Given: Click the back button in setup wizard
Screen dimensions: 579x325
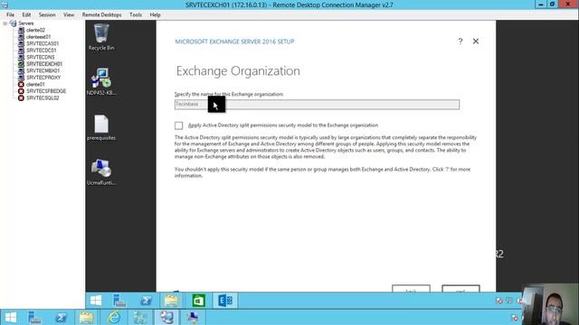Looking at the screenshot, I should pos(411,289).
